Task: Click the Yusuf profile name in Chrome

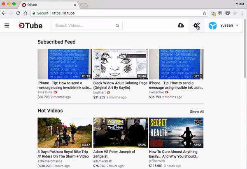Action: [240, 4]
